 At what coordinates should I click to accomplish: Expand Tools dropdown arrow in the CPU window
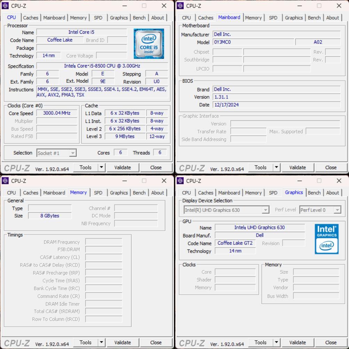pos(101,167)
